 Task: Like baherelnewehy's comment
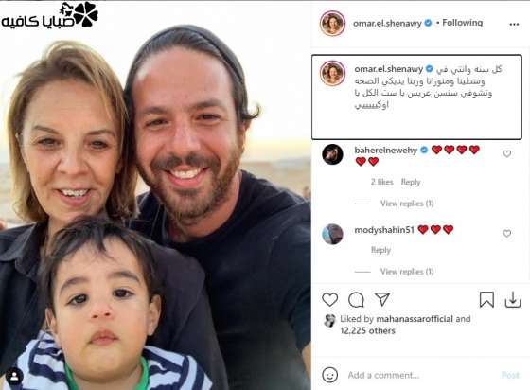click(x=506, y=153)
